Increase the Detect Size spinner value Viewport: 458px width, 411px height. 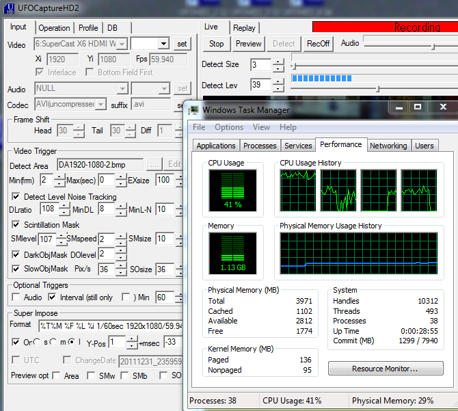tap(278, 62)
